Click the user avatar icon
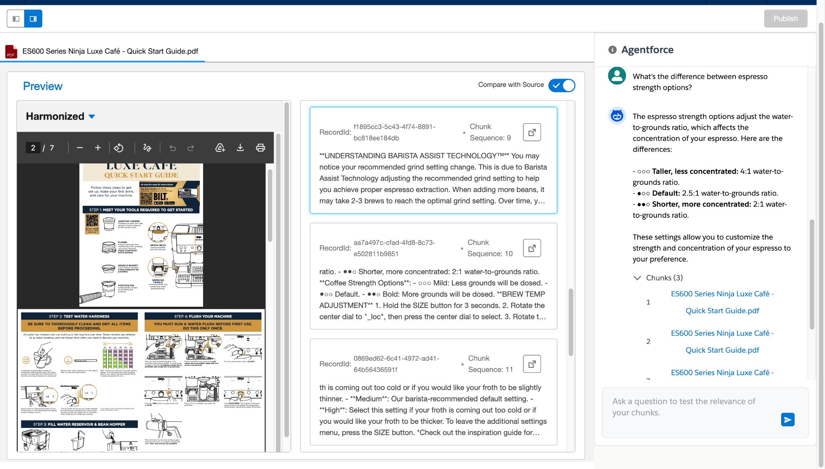Viewport: 825px width, 469px height. point(617,76)
